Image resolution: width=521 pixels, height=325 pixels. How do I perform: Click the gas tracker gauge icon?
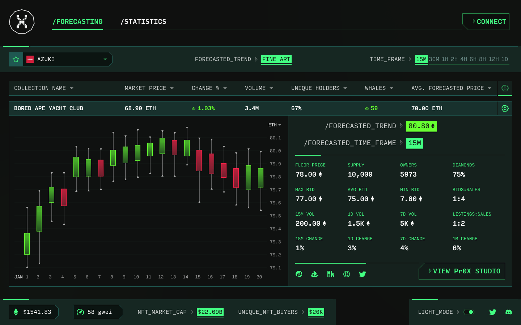pyautogui.click(x=80, y=312)
